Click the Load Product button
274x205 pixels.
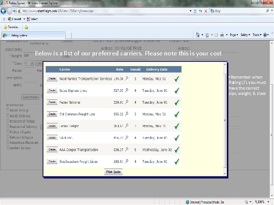(30, 97)
